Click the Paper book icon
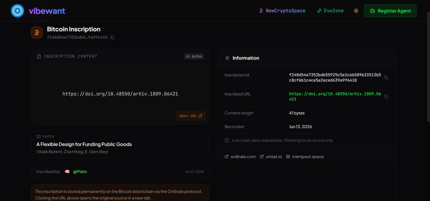The width and height of the screenshot is (430, 201). point(38,137)
